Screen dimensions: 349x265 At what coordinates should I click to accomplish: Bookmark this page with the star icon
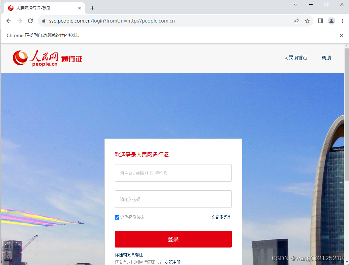coord(307,21)
